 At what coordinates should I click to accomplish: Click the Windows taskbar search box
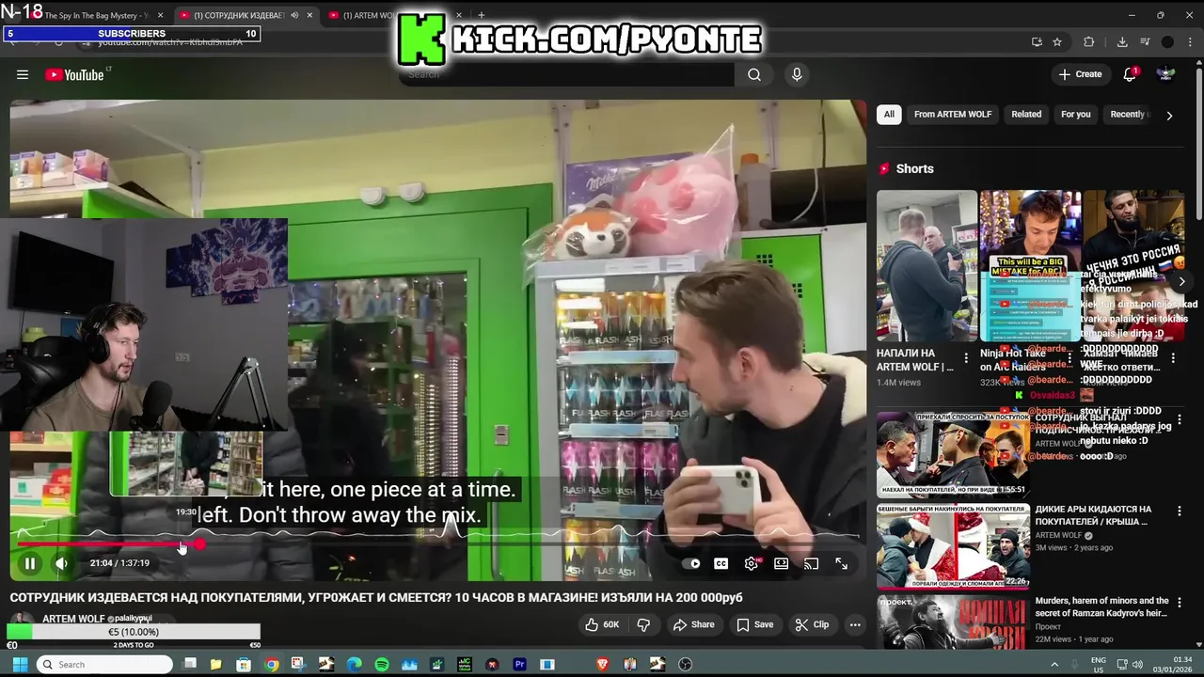click(x=103, y=664)
